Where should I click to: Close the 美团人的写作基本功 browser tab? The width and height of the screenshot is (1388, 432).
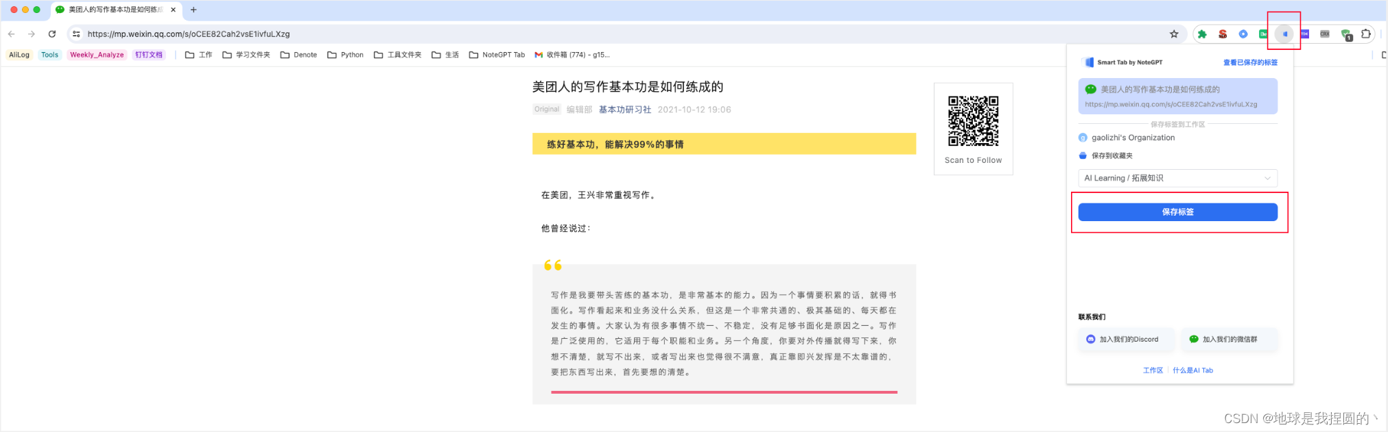tap(173, 10)
